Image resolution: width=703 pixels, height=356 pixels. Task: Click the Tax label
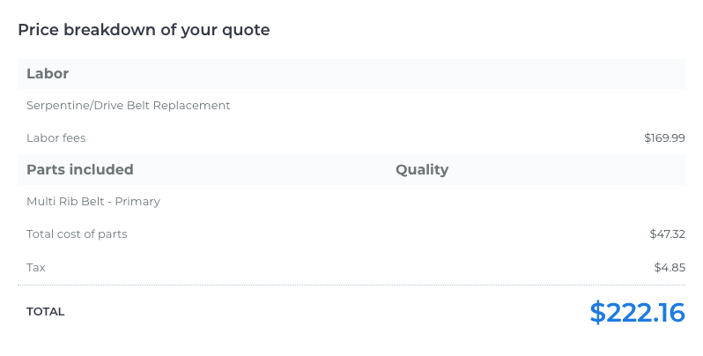[36, 268]
